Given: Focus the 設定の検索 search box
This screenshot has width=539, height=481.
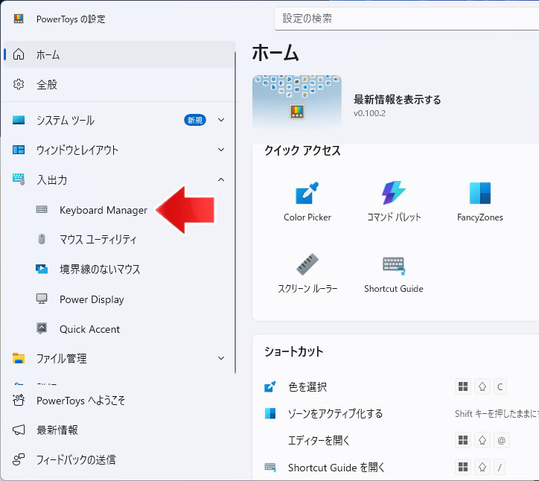Looking at the screenshot, I should click(406, 19).
